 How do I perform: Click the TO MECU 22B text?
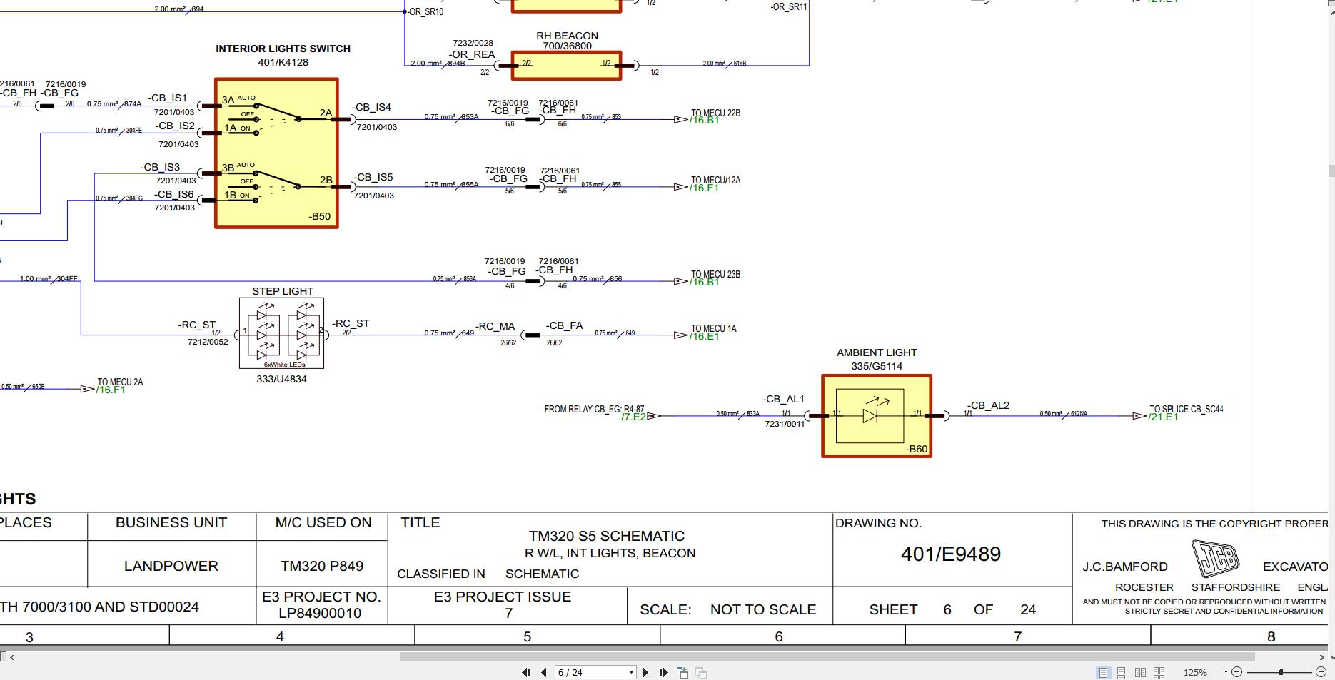[x=715, y=113]
